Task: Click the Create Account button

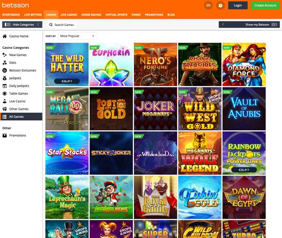Action: tap(265, 5)
